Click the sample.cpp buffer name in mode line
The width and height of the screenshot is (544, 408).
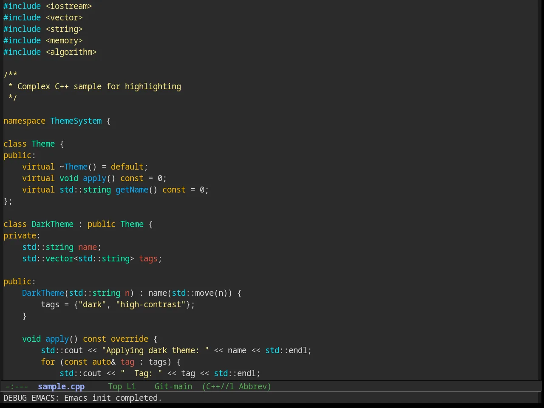click(x=61, y=386)
